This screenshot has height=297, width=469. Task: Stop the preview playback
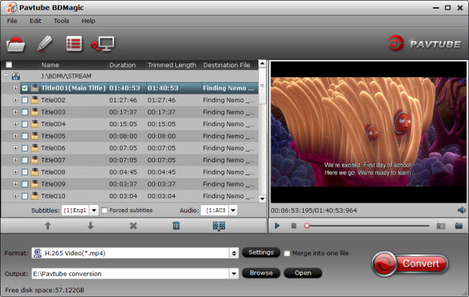tap(294, 226)
